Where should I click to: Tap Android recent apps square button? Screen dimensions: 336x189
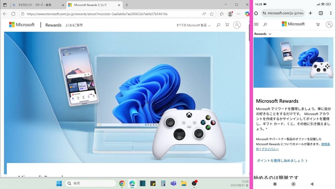(275, 184)
